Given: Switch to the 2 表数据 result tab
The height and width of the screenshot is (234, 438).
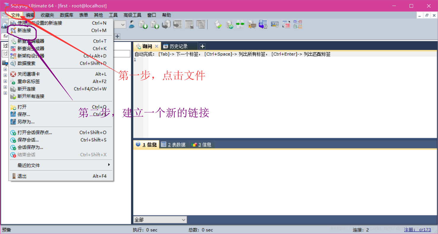Looking at the screenshot, I should click(174, 145).
